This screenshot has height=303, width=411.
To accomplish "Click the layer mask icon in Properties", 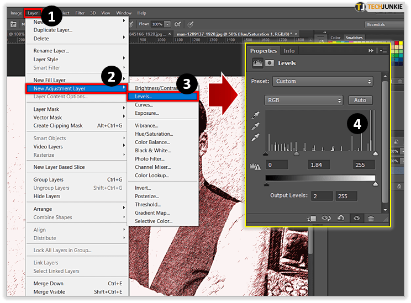I will 269,63.
